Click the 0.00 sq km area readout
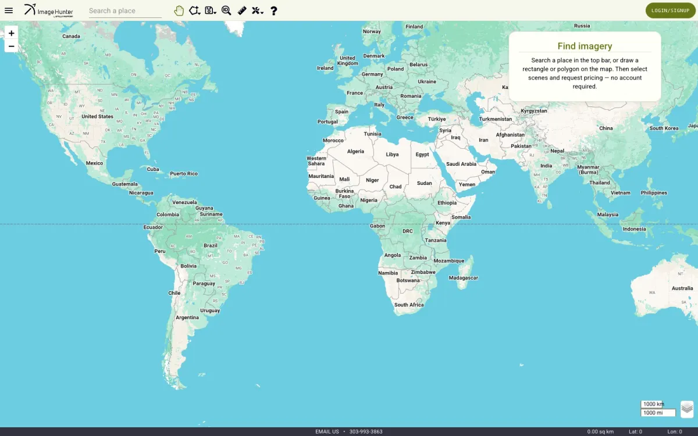Screen dimensions: 698x436 pyautogui.click(x=600, y=432)
